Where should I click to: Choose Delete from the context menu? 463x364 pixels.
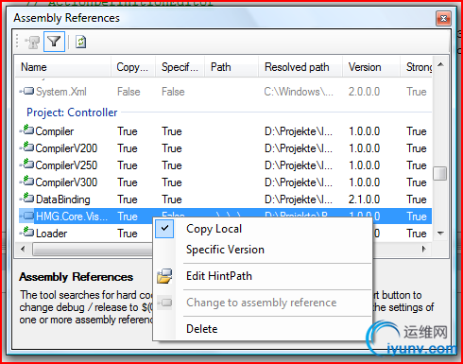[202, 329]
